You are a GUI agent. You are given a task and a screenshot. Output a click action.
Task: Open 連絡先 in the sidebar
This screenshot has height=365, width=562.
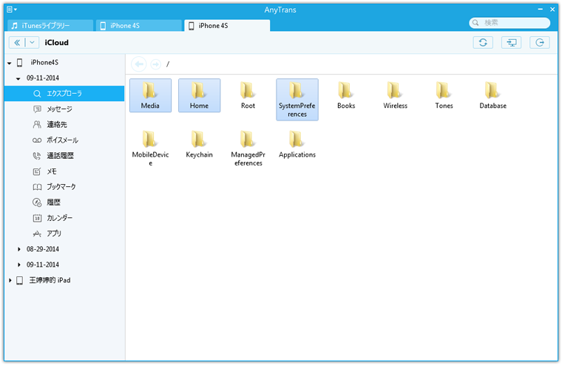(x=64, y=125)
